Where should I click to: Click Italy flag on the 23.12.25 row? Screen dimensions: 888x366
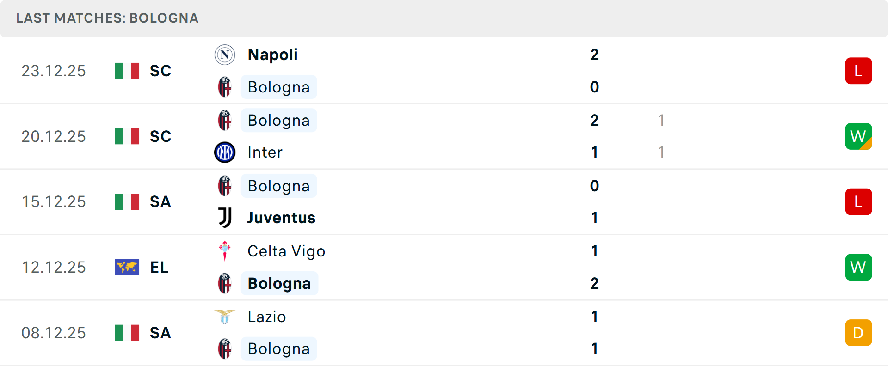point(127,71)
